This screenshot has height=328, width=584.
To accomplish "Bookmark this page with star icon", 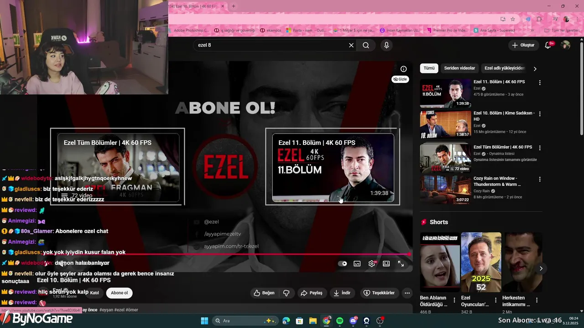I will 513,19.
